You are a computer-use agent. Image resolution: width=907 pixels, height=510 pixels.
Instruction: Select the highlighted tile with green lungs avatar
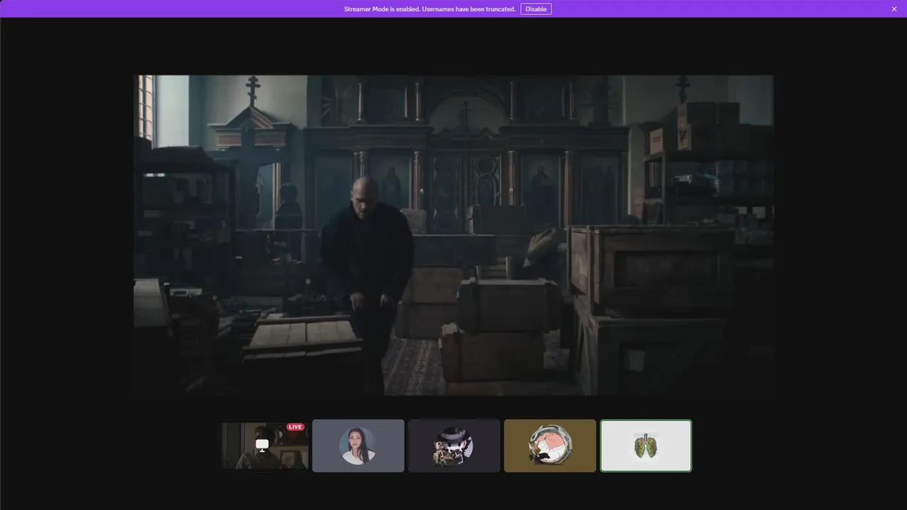[646, 446]
